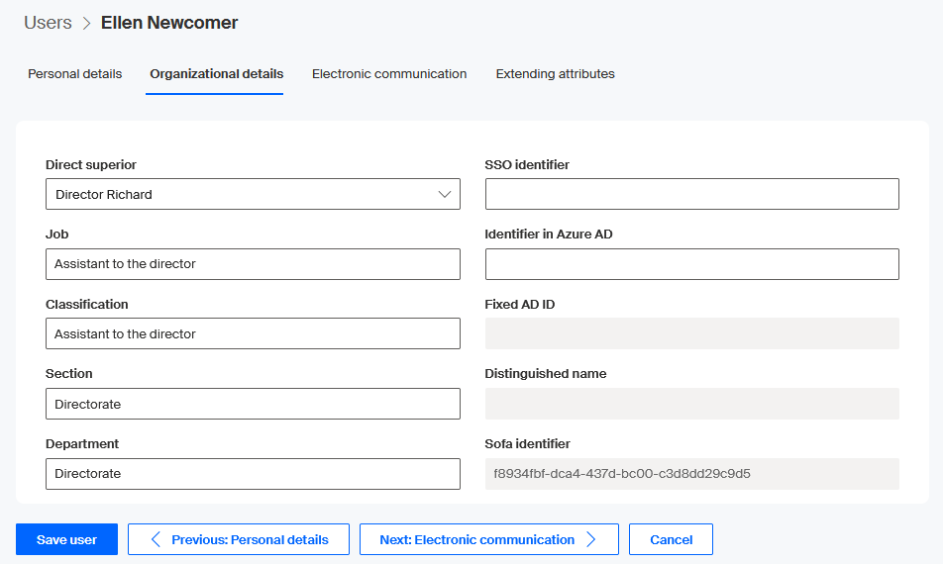Focus the Identifier in Azure AD field
The image size is (943, 564).
(691, 264)
